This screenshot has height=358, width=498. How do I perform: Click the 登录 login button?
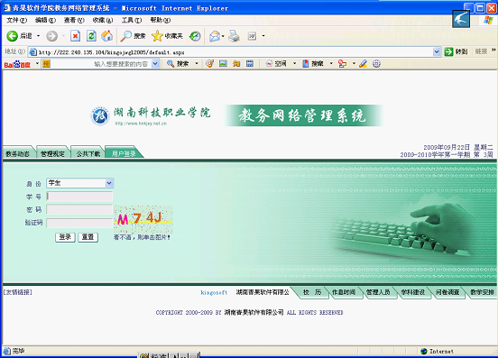tap(65, 237)
